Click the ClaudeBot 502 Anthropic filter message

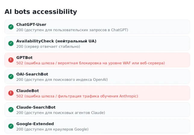point(77,96)
